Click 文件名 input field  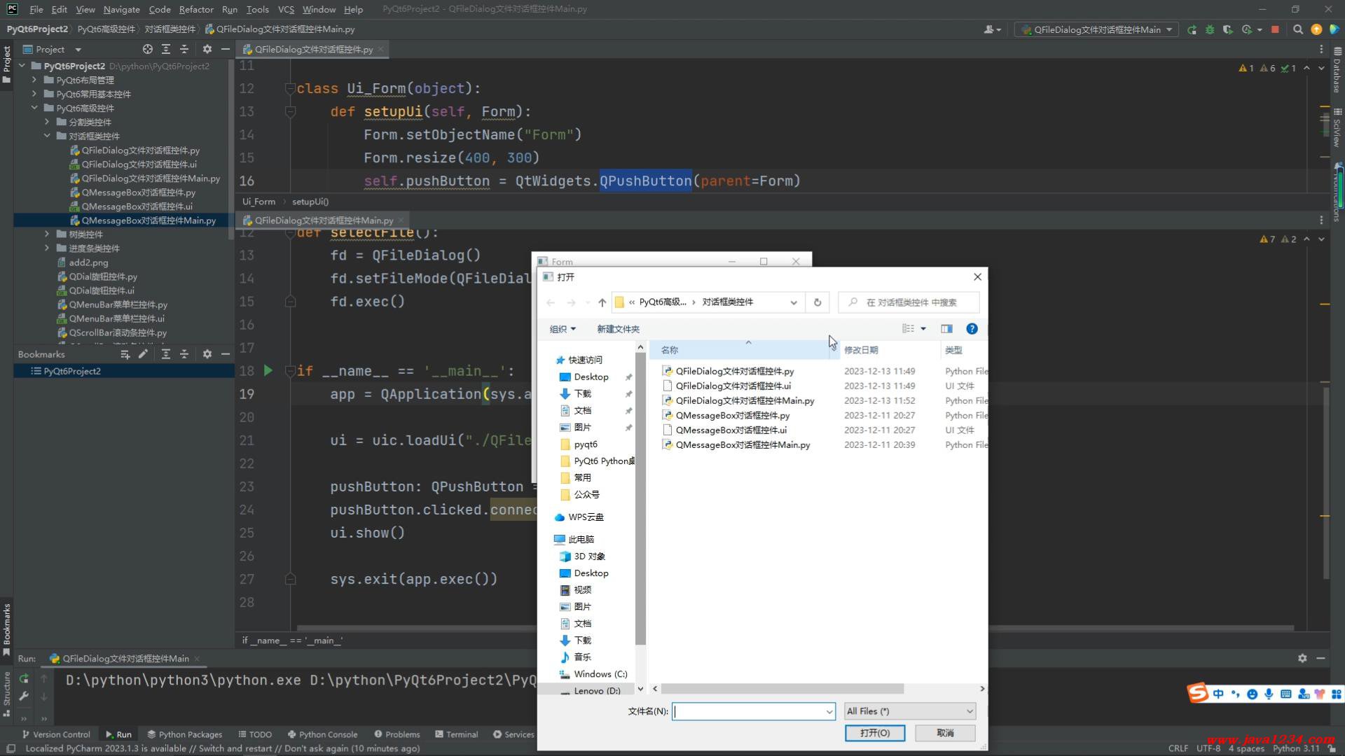pos(753,711)
